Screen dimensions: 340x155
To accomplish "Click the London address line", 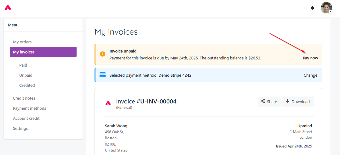I will click(306, 137).
